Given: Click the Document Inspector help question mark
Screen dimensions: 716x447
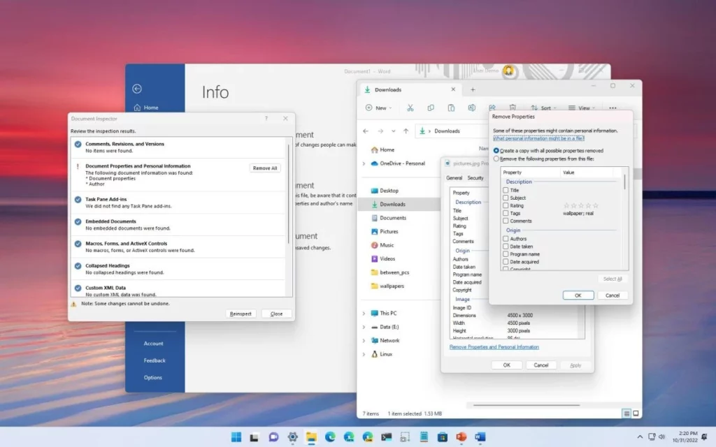Looking at the screenshot, I should point(266,119).
